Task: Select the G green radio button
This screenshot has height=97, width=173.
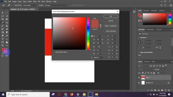Action: point(92,50)
